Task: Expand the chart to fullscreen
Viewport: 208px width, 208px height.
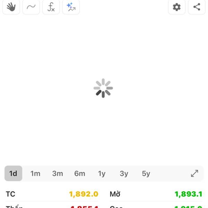Action: pos(194,174)
